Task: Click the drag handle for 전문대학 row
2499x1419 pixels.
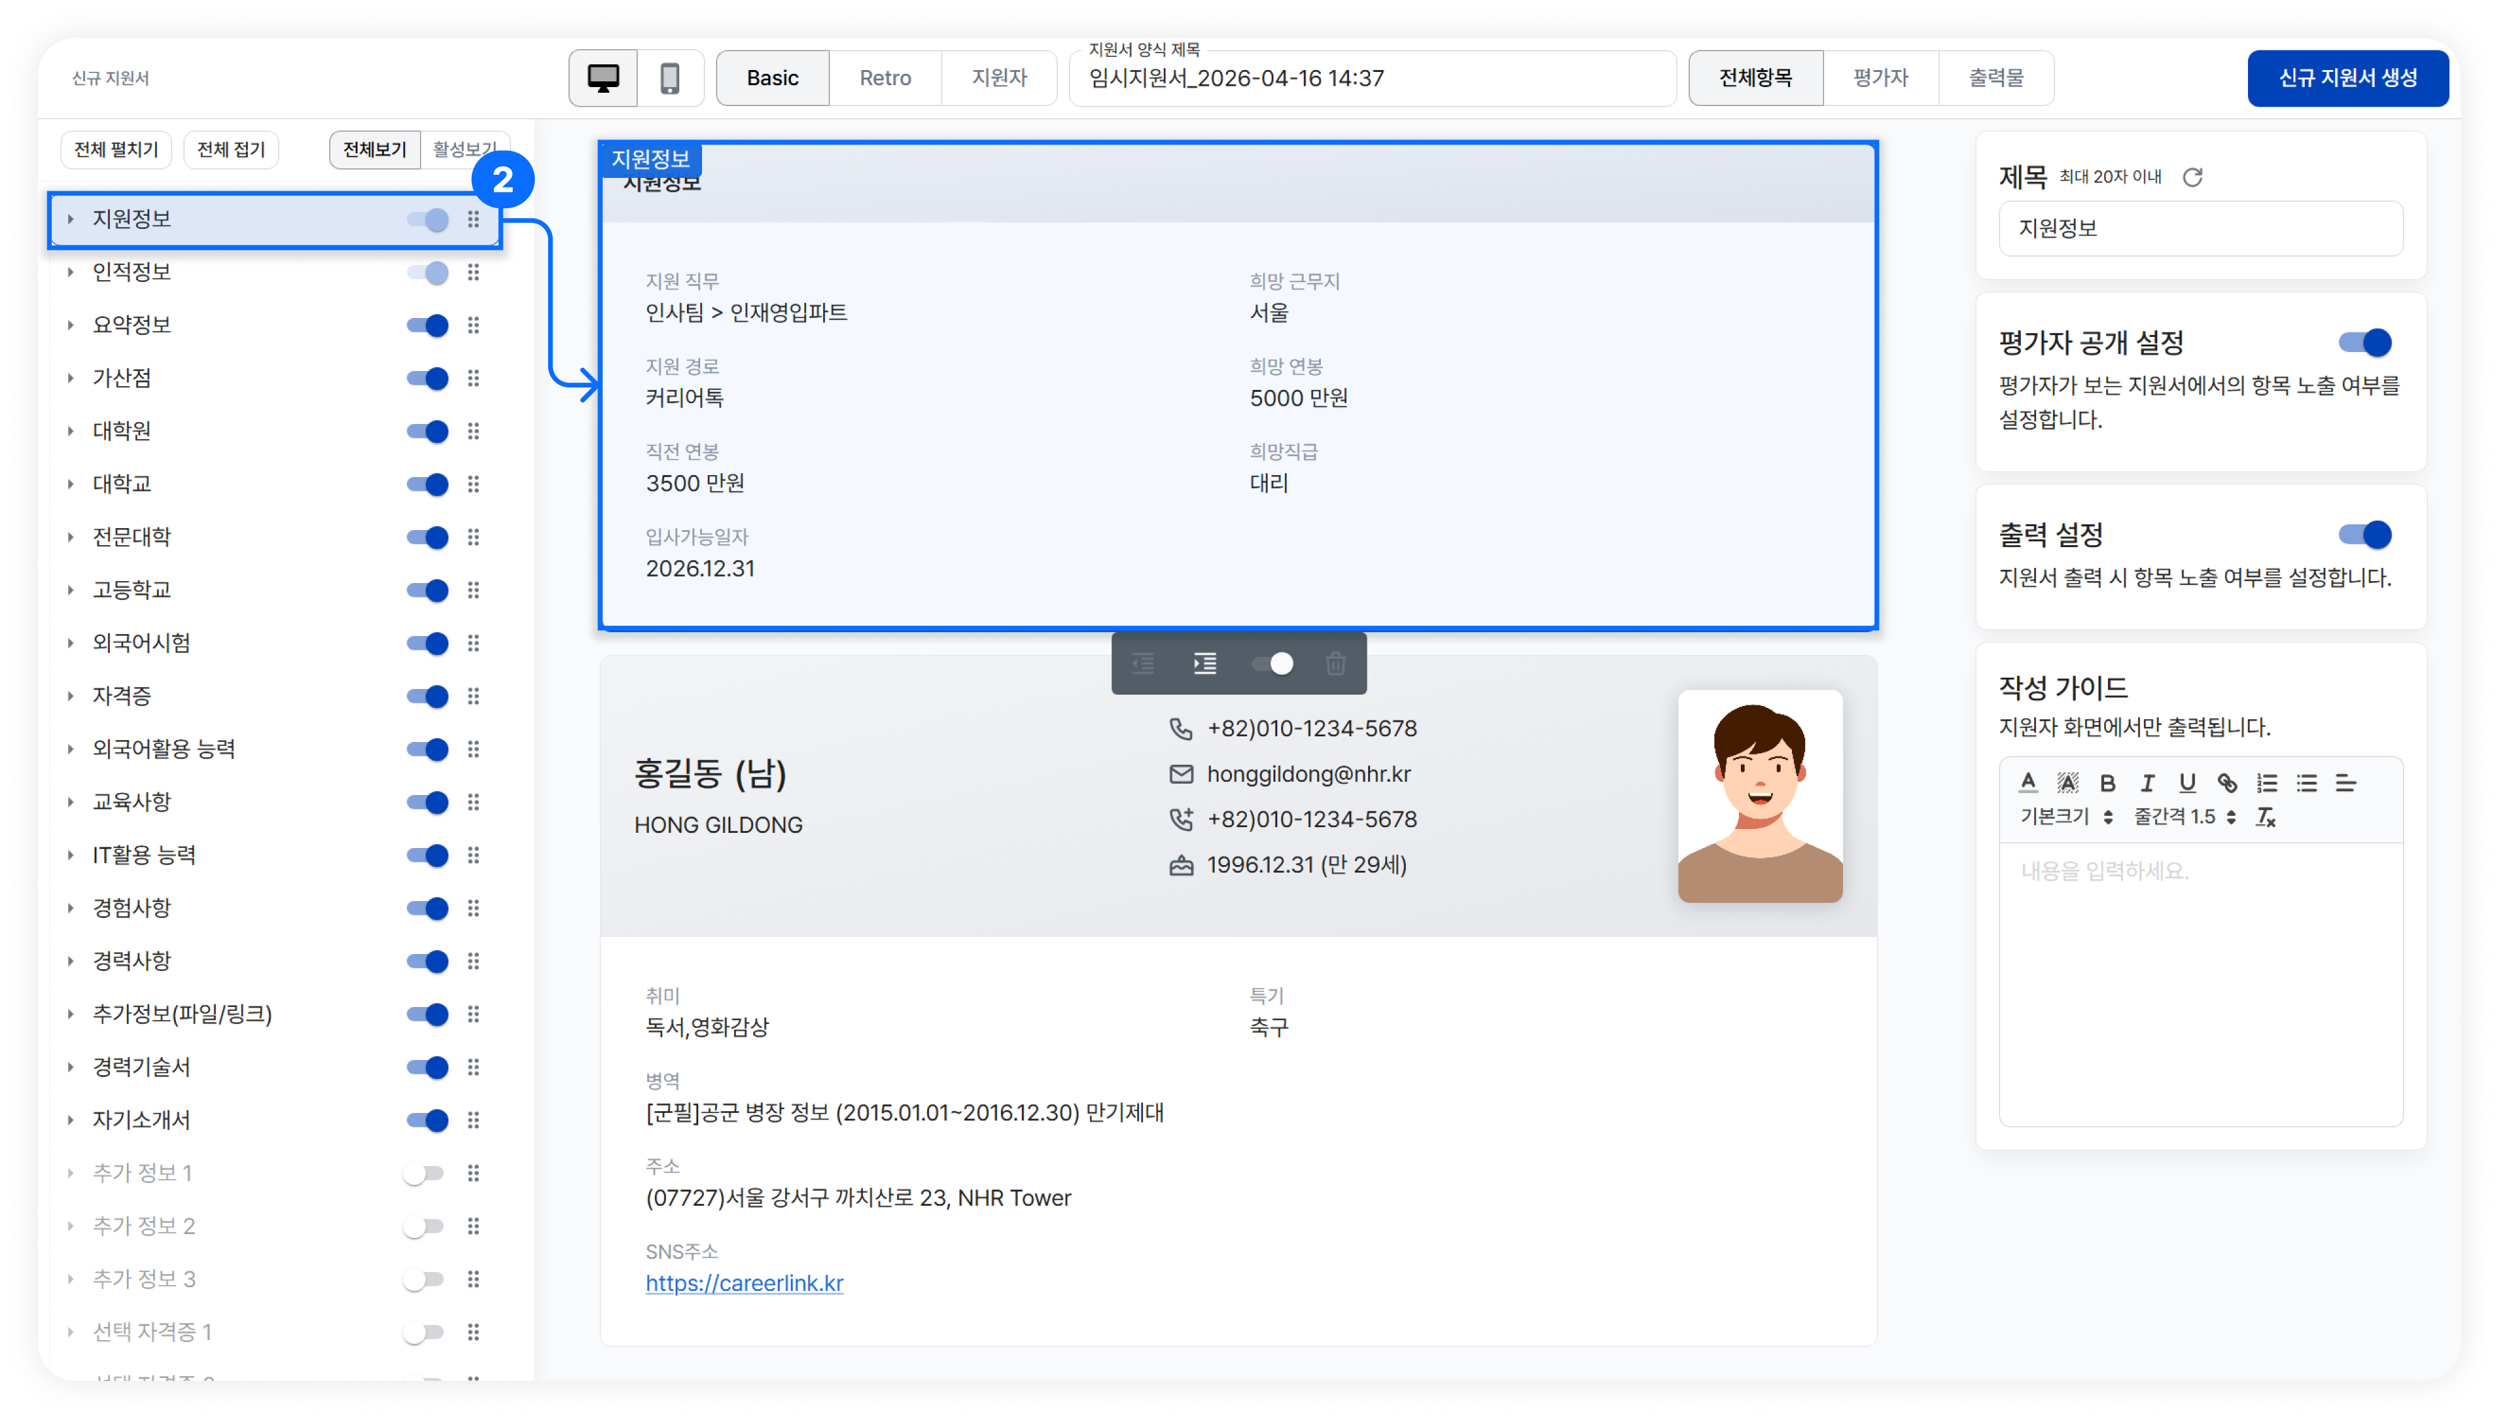Action: (474, 537)
